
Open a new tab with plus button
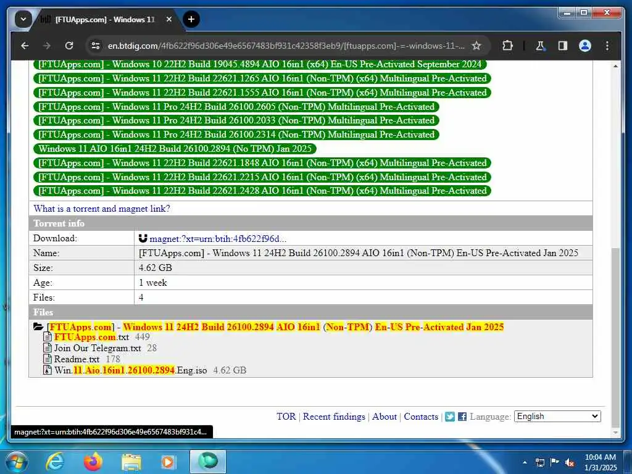point(191,19)
